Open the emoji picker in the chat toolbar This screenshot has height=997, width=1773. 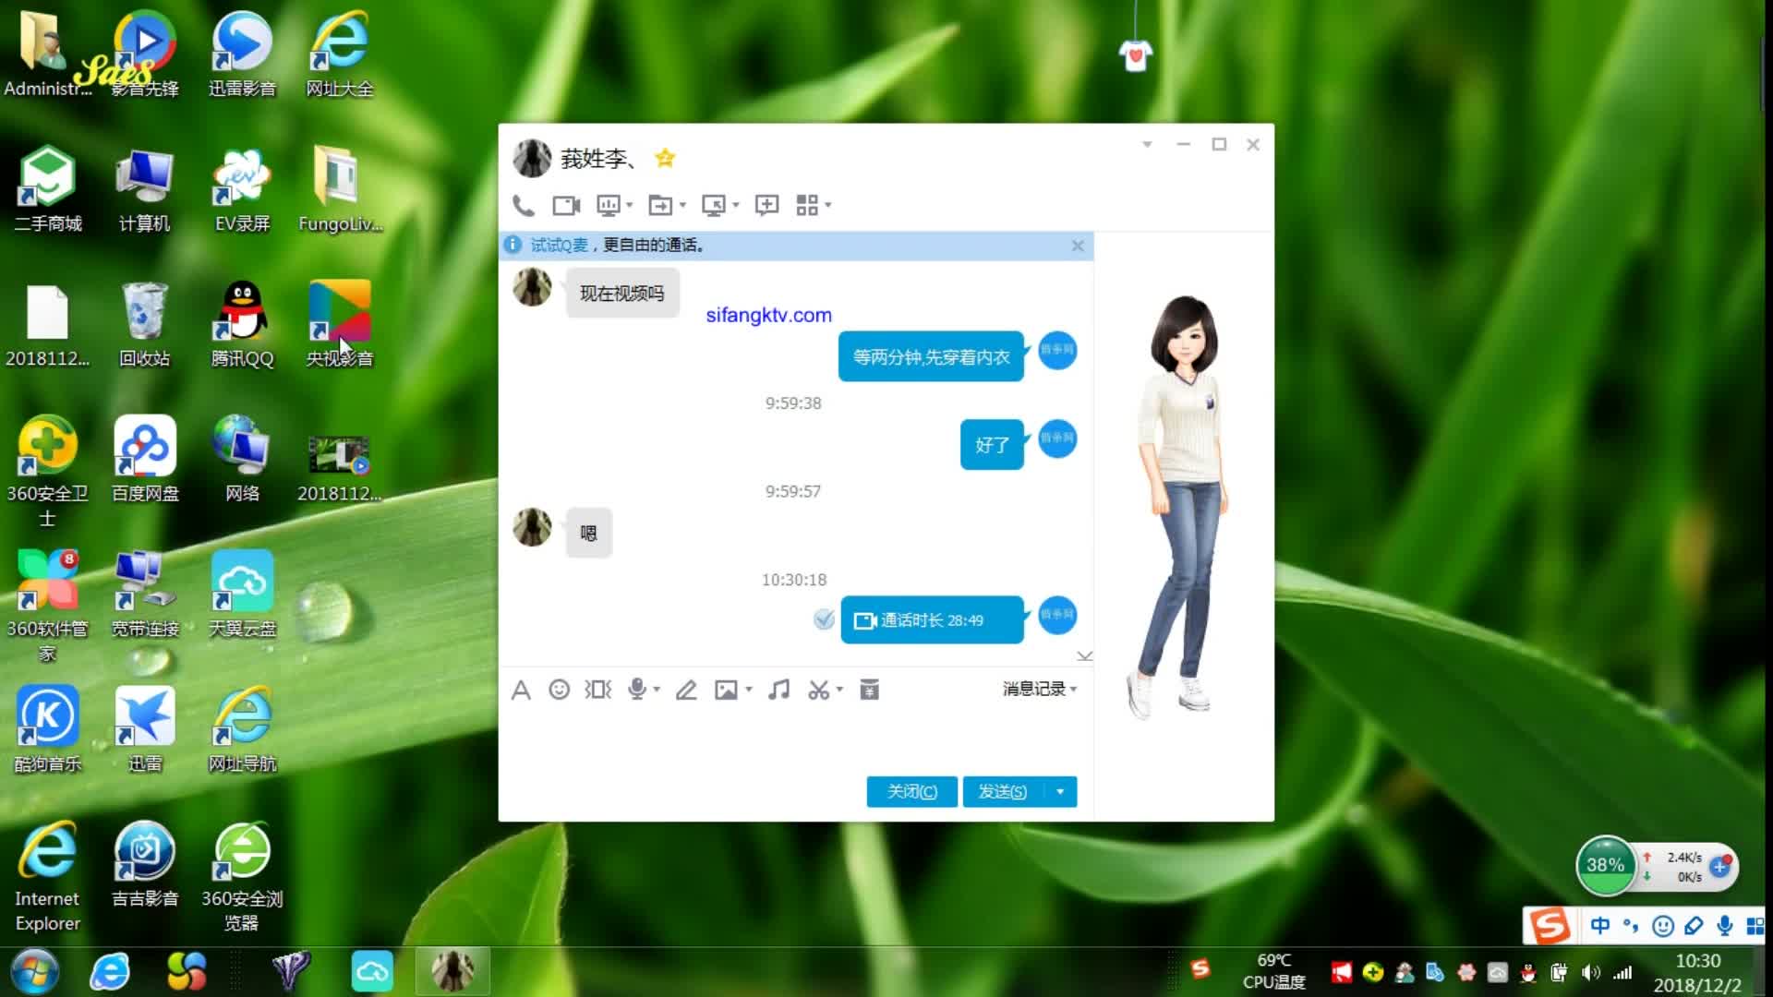(559, 690)
